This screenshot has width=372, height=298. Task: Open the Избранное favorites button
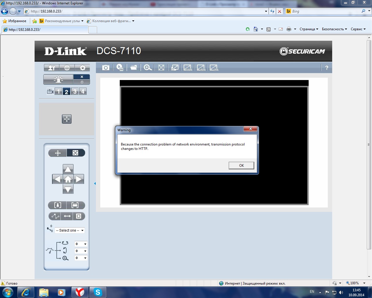(14, 21)
